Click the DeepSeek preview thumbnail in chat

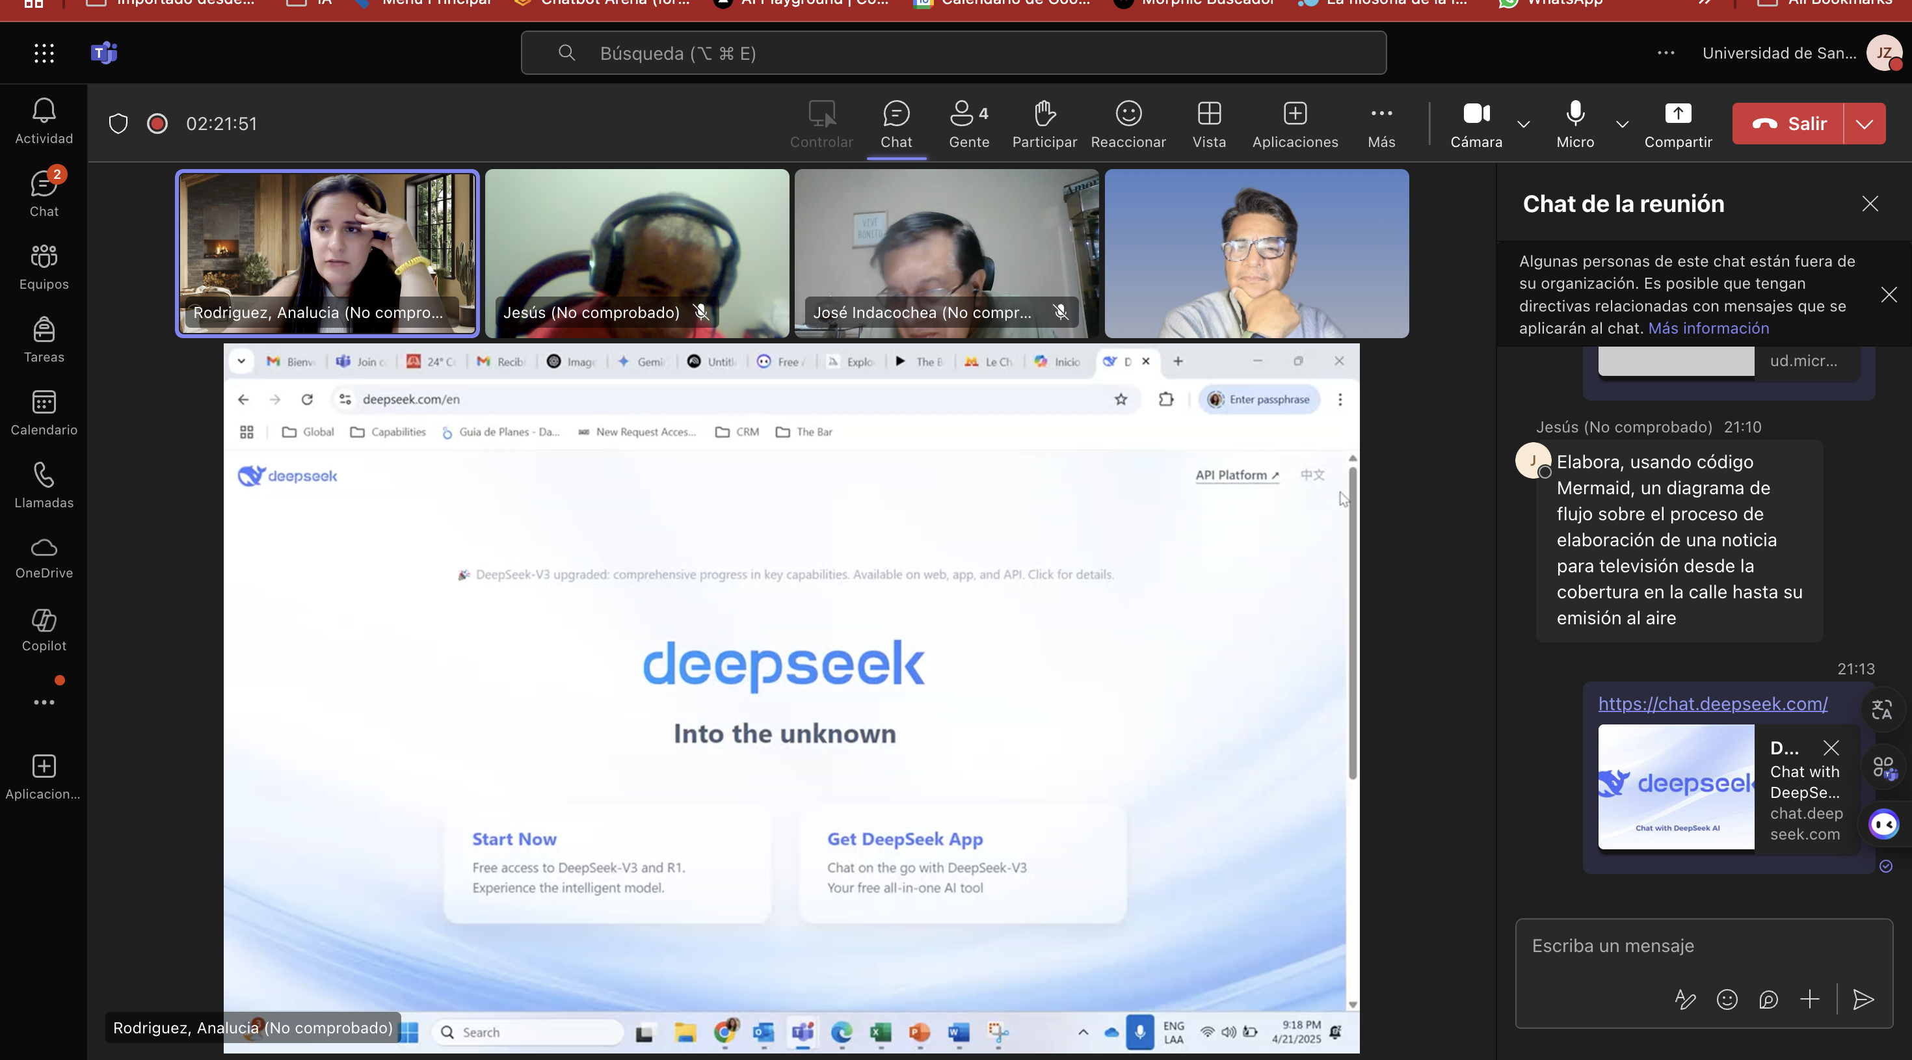point(1676,787)
